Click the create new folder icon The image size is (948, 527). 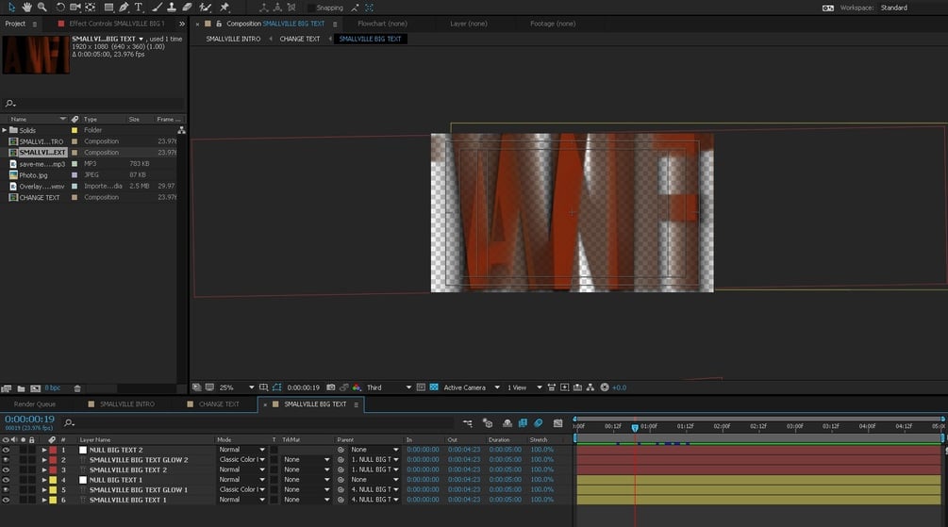coord(21,388)
